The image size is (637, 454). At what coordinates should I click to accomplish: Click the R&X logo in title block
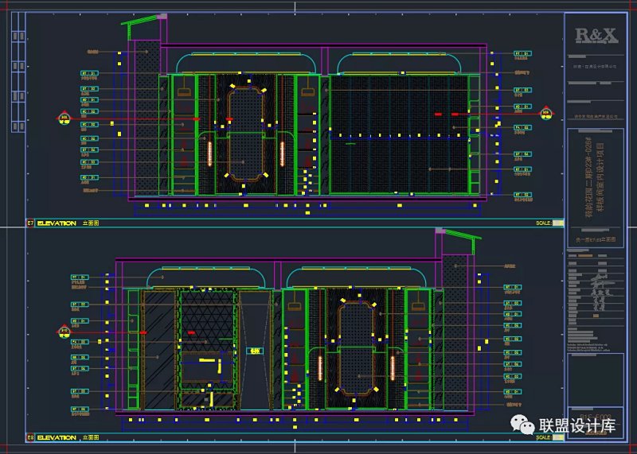tap(596, 34)
